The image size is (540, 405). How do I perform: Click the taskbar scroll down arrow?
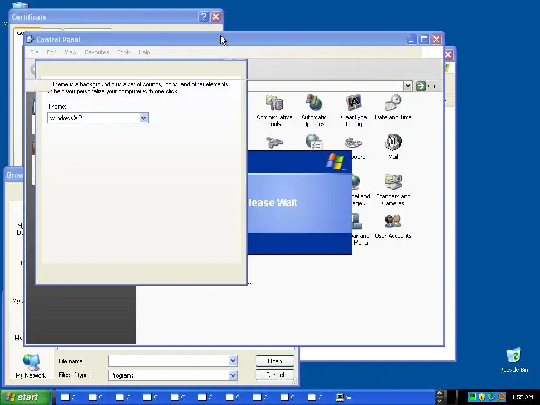coord(439,401)
